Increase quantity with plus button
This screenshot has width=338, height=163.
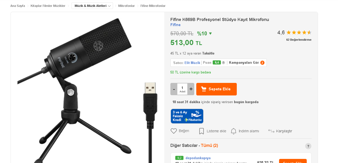(191, 89)
